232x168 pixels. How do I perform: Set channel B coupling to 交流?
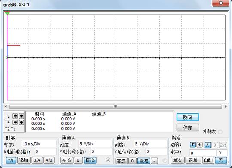coord(121,161)
